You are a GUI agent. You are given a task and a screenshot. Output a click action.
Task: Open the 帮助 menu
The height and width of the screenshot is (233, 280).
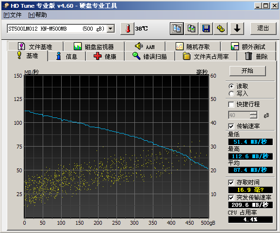(x=37, y=15)
